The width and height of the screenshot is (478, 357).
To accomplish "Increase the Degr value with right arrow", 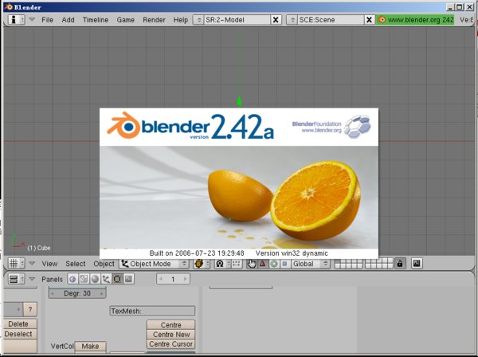I will (102, 293).
